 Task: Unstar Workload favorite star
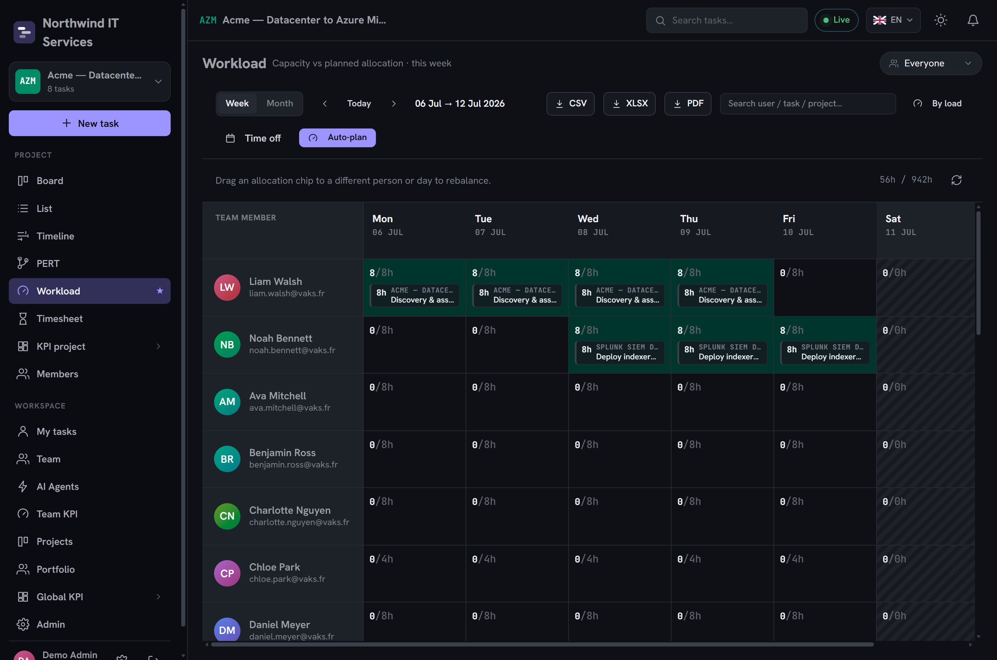click(160, 291)
